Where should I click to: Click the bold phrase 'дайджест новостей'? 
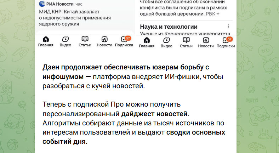[155, 114]
